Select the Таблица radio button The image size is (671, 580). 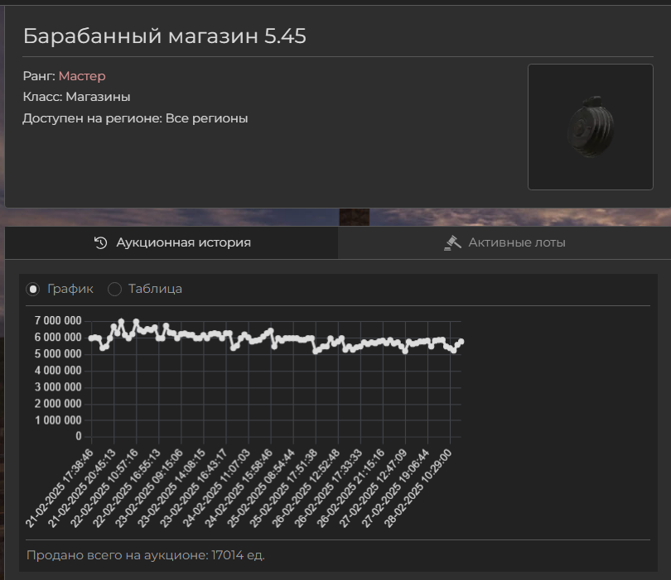pyautogui.click(x=114, y=290)
